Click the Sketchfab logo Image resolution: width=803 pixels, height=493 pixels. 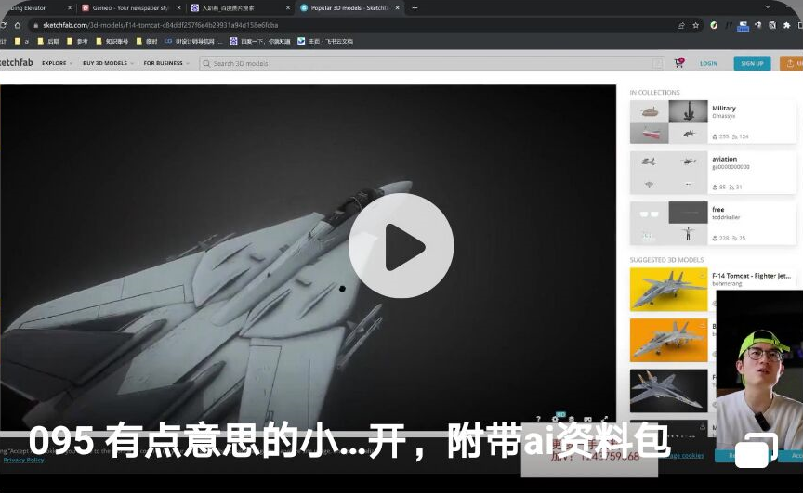[17, 63]
